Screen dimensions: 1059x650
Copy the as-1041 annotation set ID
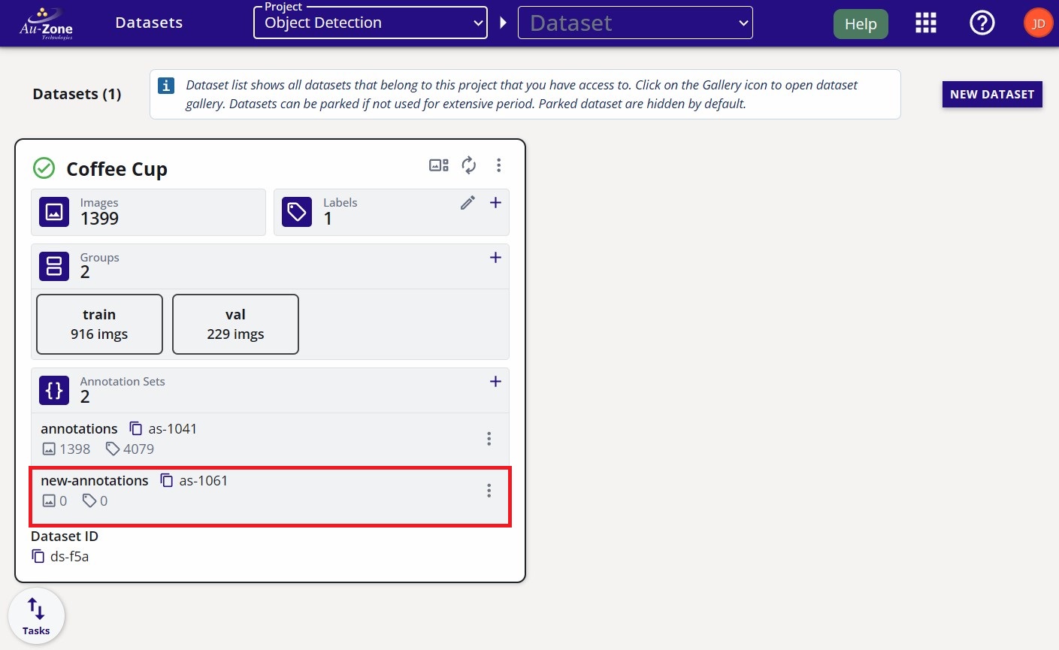(136, 428)
